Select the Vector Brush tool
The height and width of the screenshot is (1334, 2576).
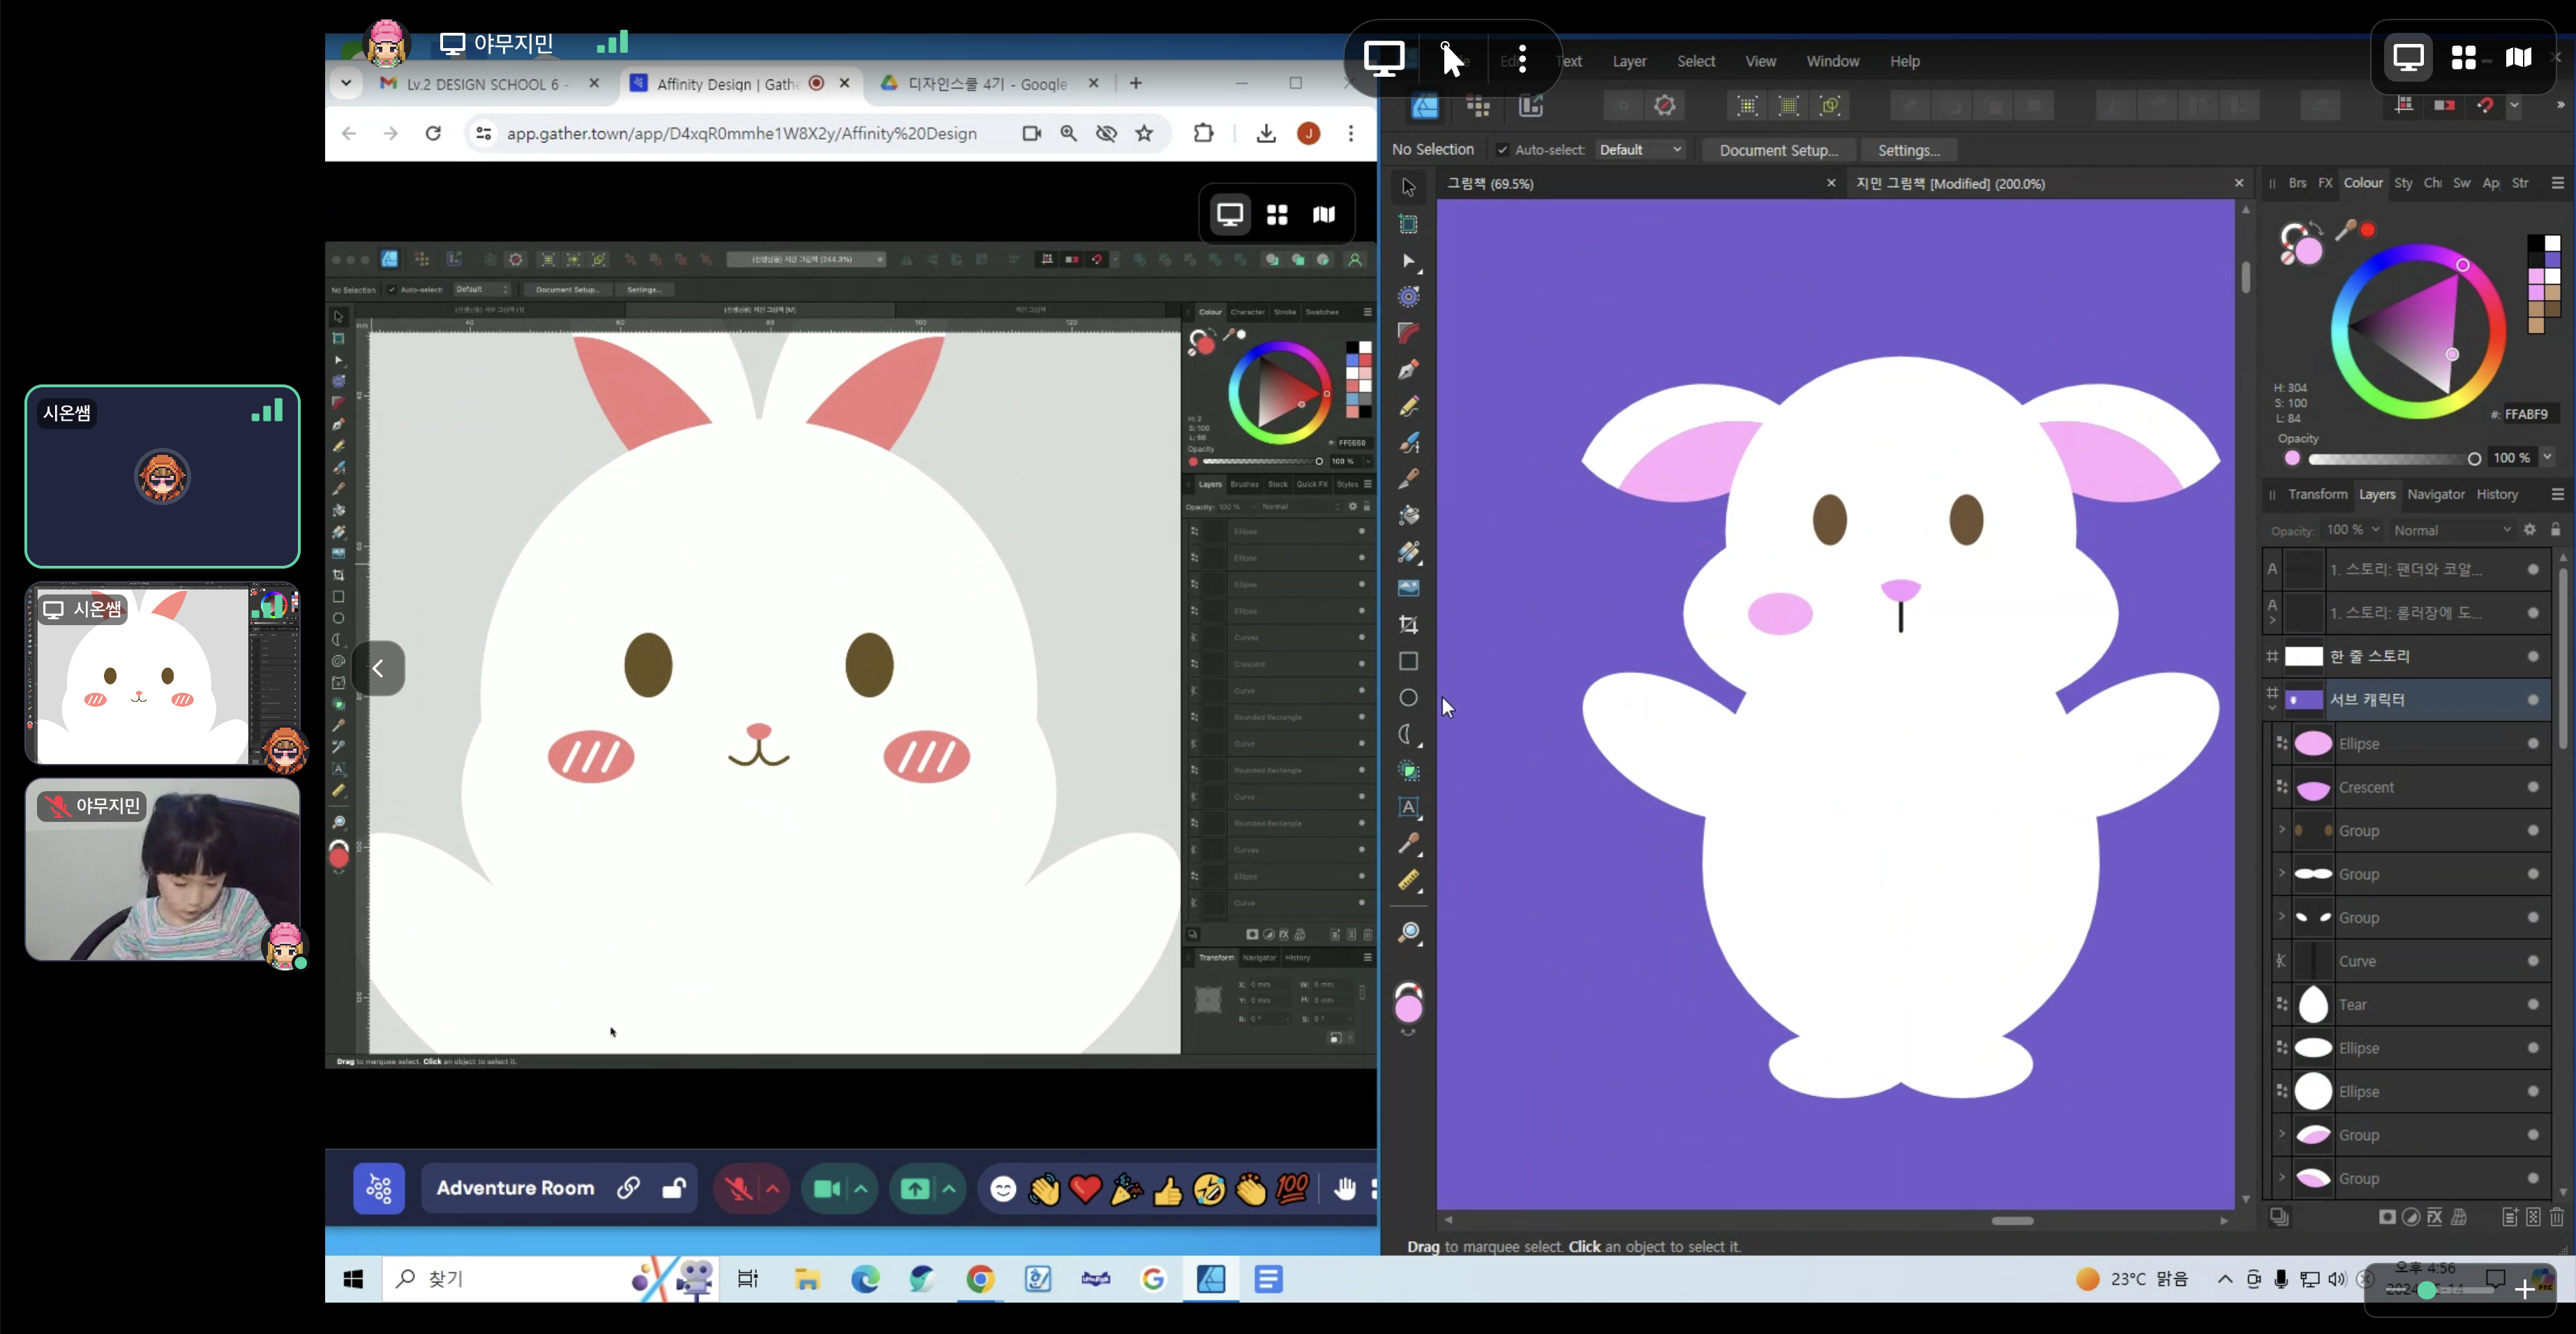coord(1408,443)
